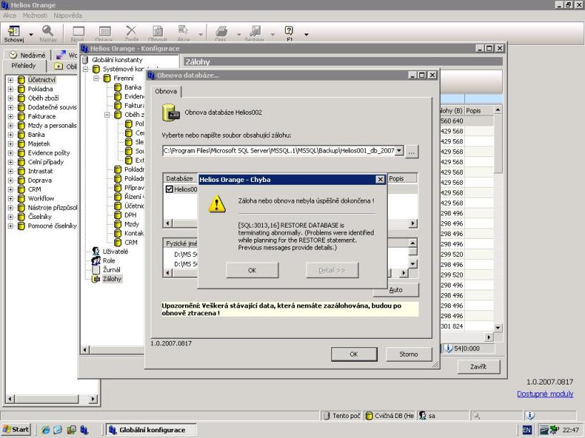
Task: Switch to the Nedávné tab
Action: [x=27, y=55]
